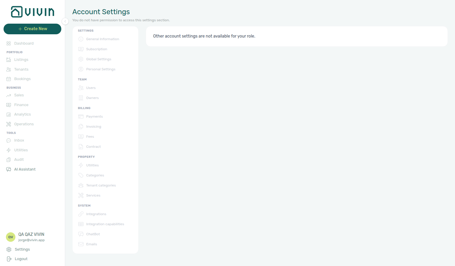Open Emails under System
Screen dimensions: 455x266
click(x=92, y=244)
